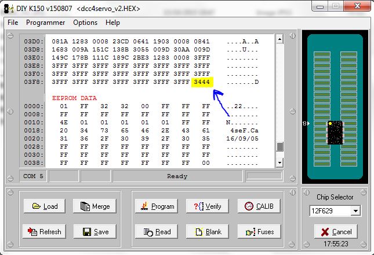Screen dimensions: 374x255
Task: Verify chip contents with Verify button
Action: (207, 206)
